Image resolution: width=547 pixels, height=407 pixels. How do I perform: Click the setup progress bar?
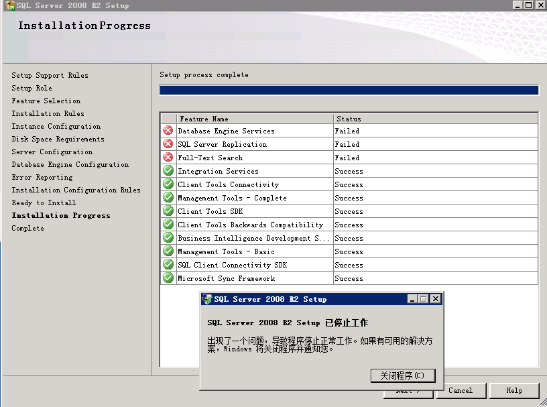click(349, 91)
